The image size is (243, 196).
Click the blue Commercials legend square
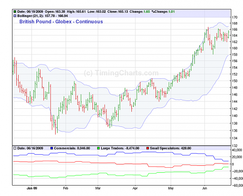52,148
